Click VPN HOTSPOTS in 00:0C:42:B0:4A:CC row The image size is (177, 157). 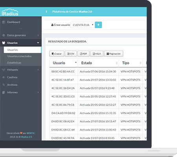click(x=131, y=71)
